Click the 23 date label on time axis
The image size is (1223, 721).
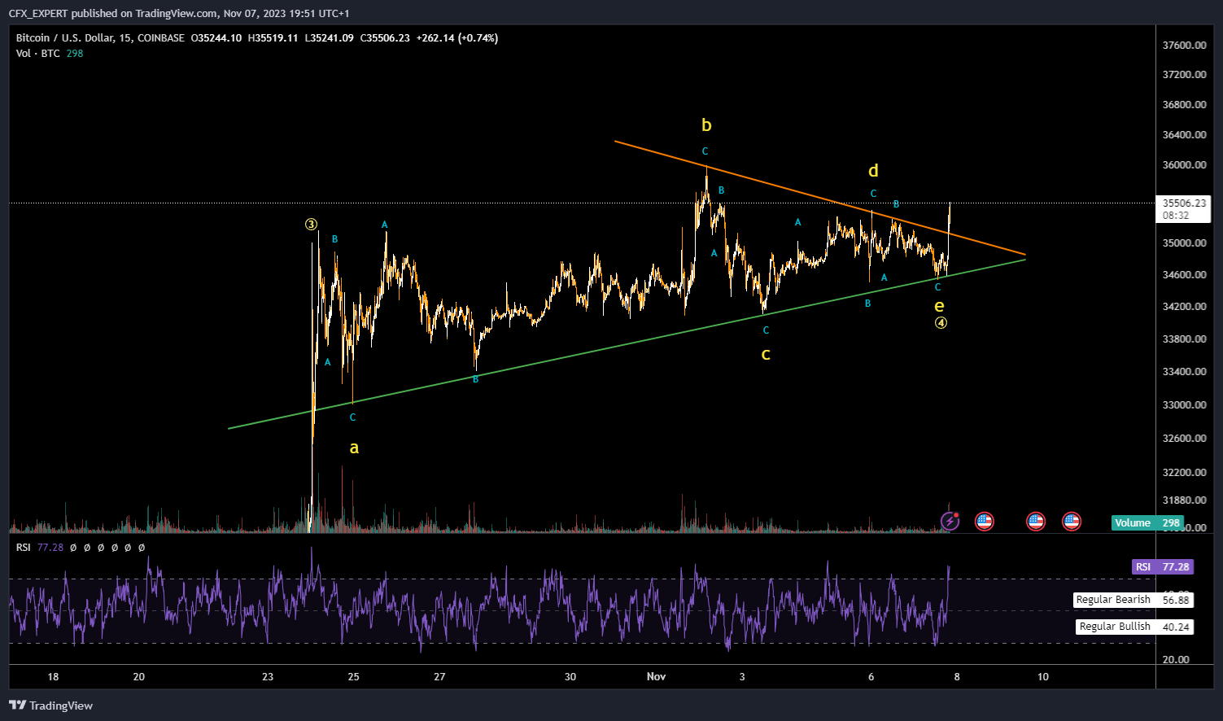coord(268,676)
